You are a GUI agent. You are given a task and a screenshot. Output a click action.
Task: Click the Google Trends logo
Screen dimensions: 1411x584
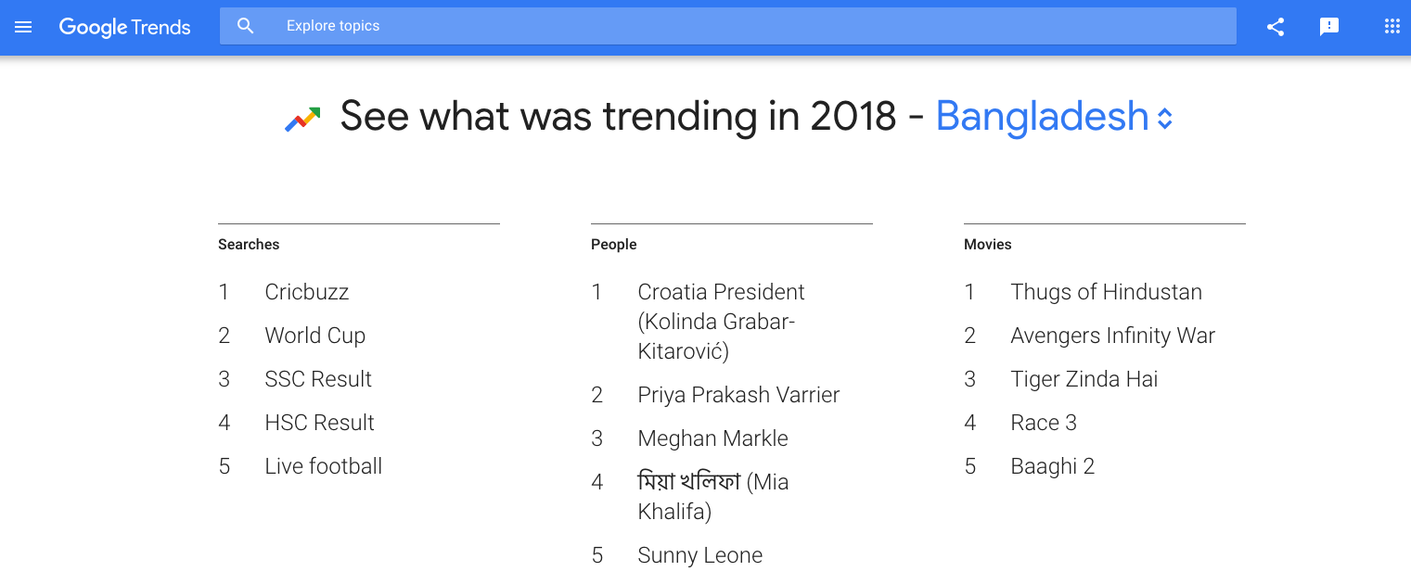point(124,27)
